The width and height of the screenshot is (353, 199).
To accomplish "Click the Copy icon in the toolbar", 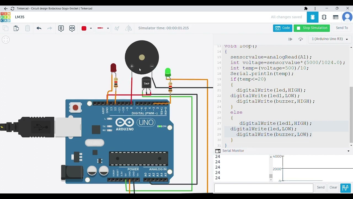I will [x=5, y=28].
